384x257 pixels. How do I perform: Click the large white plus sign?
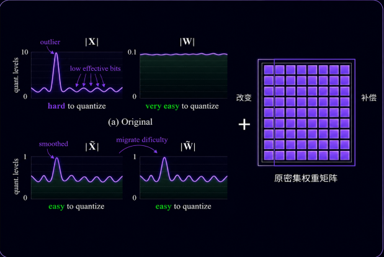244,124
